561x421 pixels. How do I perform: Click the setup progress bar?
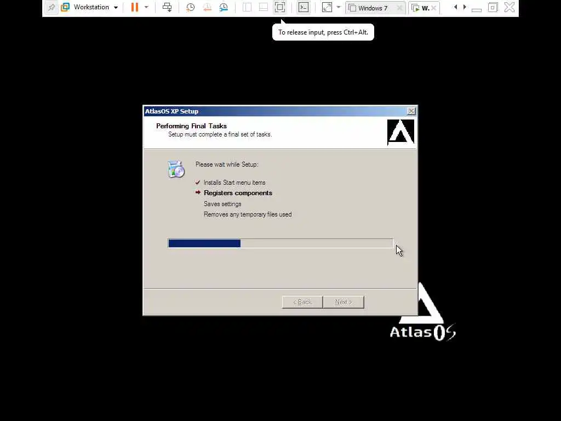click(280, 243)
